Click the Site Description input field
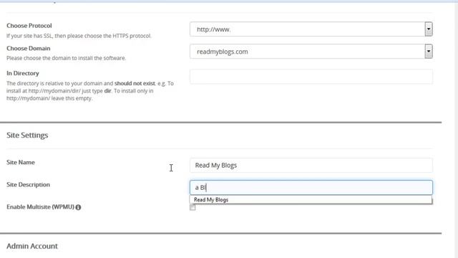This screenshot has width=458, height=258. point(311,188)
